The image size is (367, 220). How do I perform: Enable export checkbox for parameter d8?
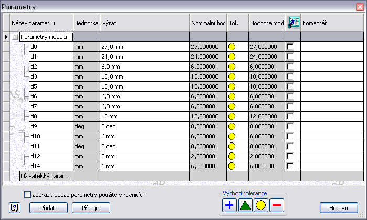[290, 116]
